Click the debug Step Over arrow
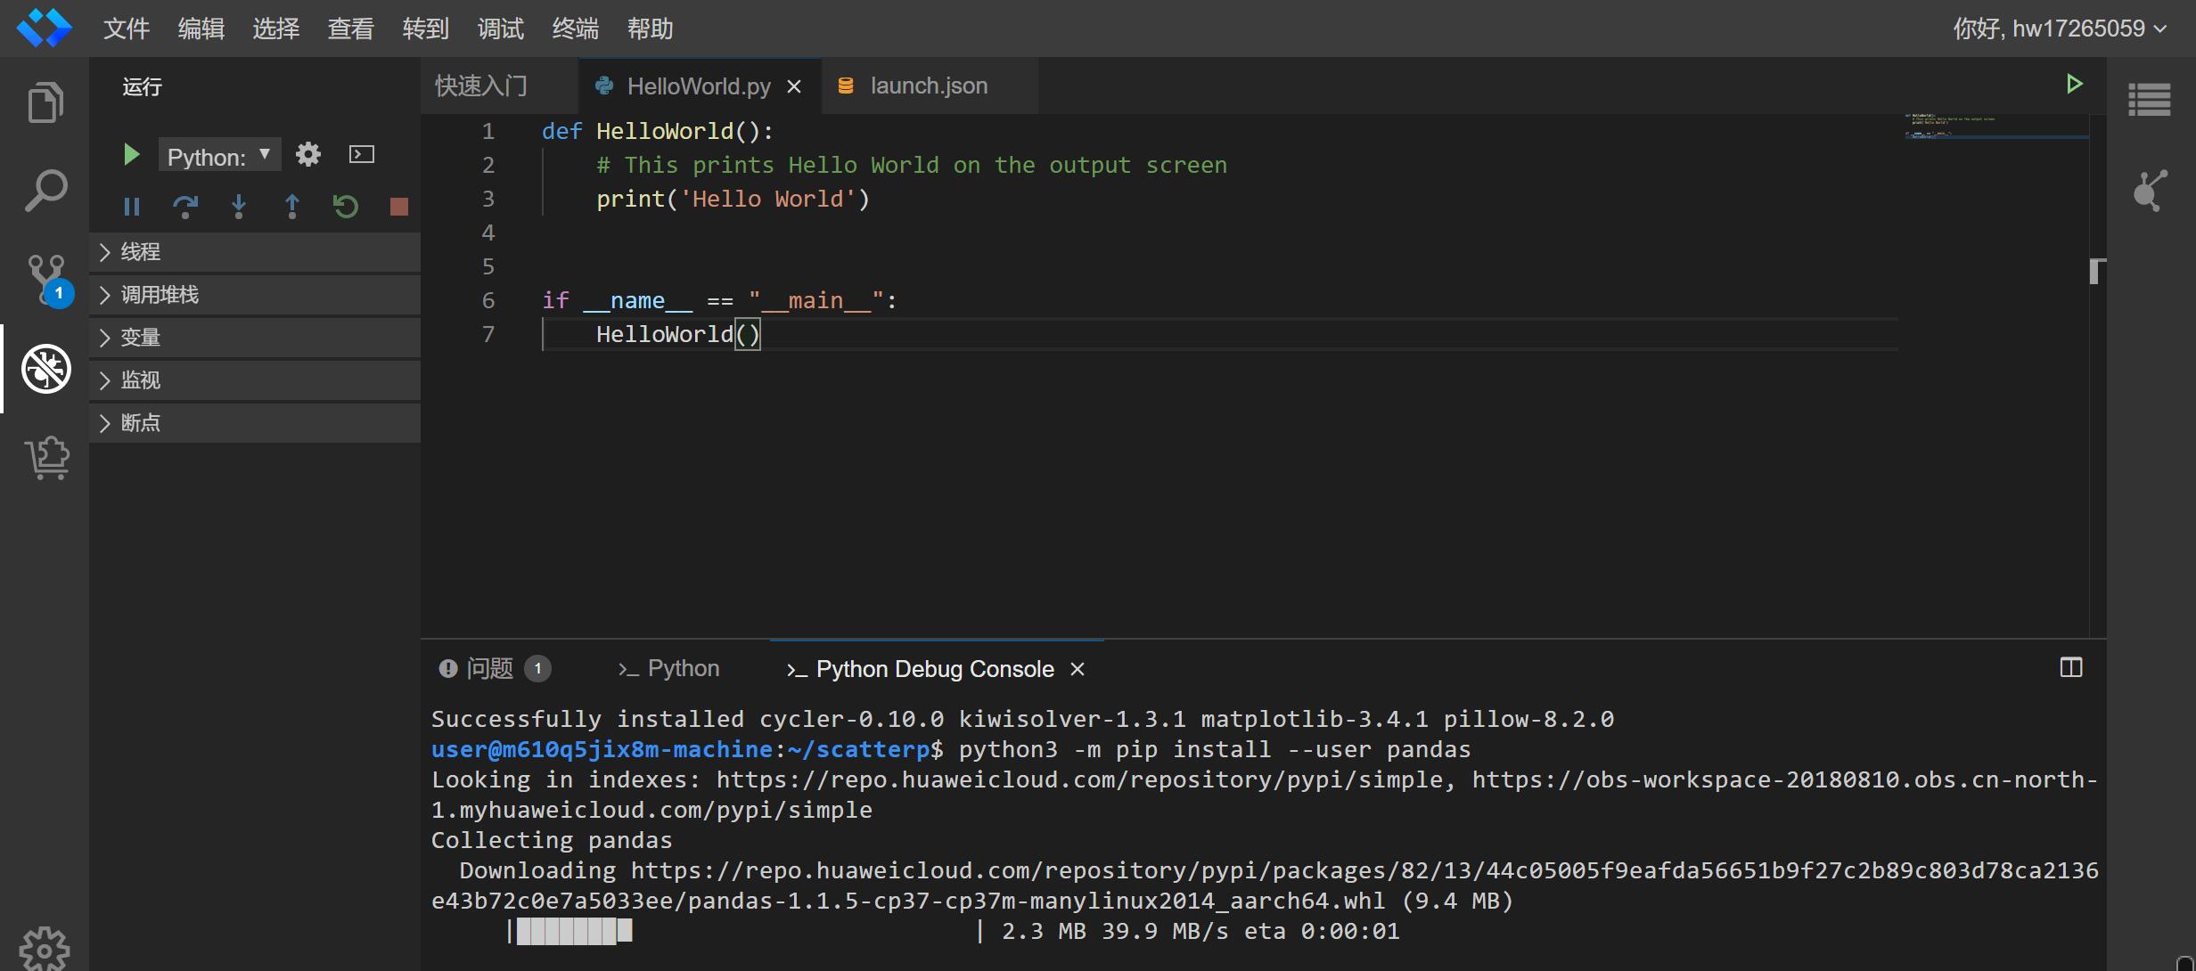Screen dimensions: 2196x971 [x=184, y=207]
